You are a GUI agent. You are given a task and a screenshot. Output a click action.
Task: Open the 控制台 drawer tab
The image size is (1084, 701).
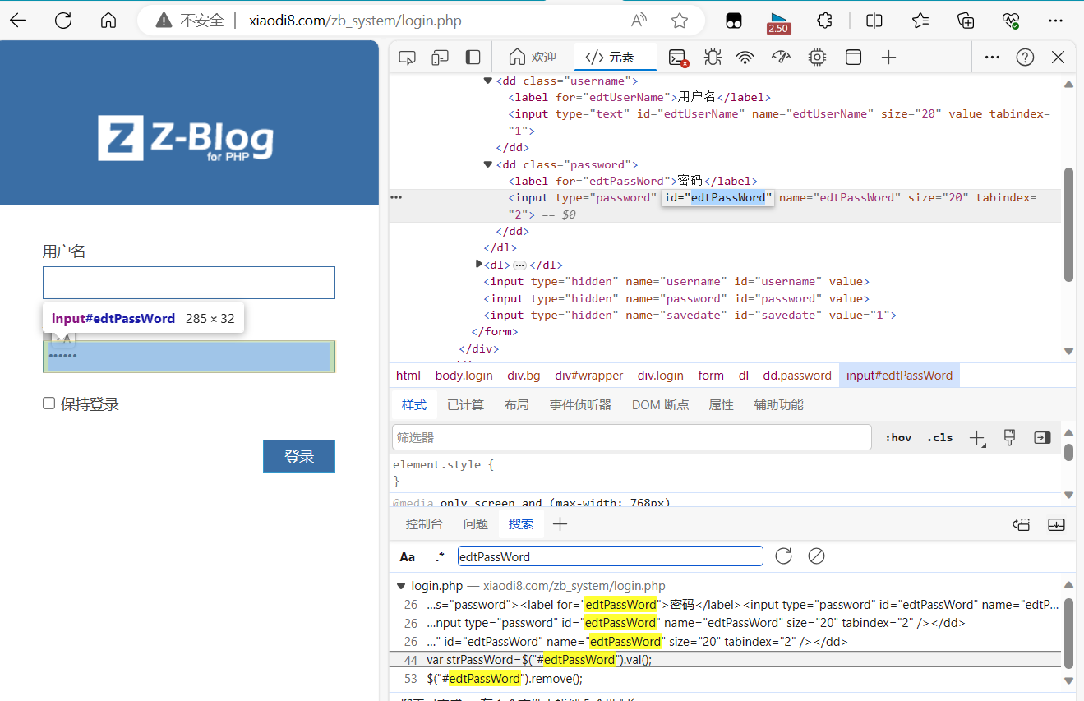pos(424,523)
